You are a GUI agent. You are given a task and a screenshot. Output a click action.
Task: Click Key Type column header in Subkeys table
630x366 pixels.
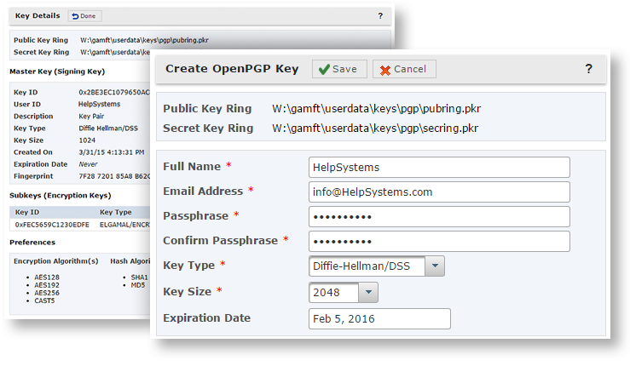(x=116, y=212)
